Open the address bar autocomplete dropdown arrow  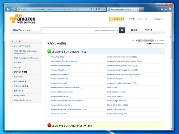[x=94, y=9]
